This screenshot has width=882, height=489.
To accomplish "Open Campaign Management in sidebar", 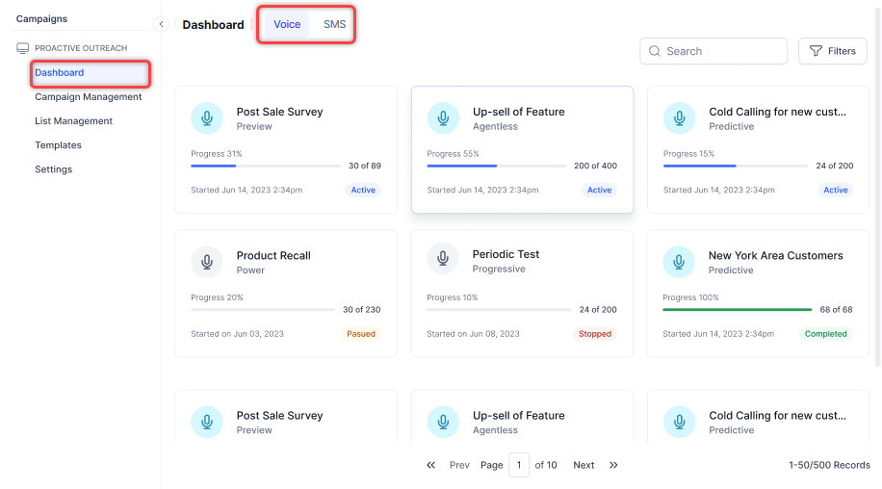I will [89, 96].
